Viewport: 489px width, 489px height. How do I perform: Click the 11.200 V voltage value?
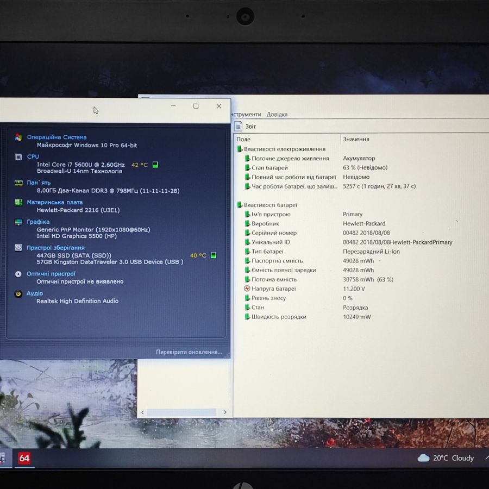click(354, 289)
